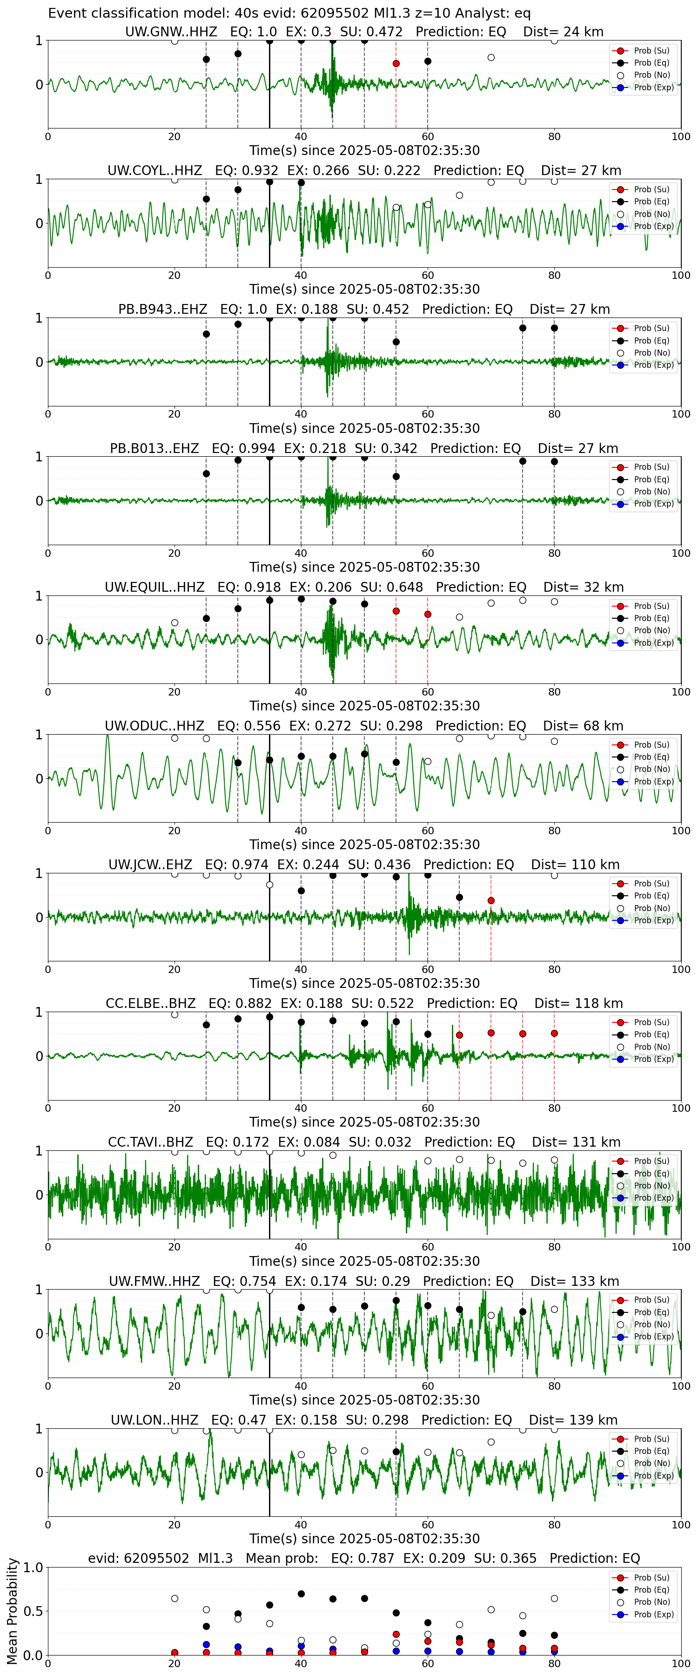Click the red Su marker at 55s in EQUIL plot

pos(396,612)
